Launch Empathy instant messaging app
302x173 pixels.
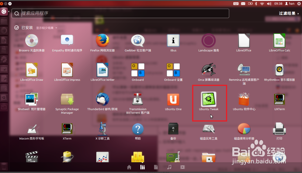point(67,43)
